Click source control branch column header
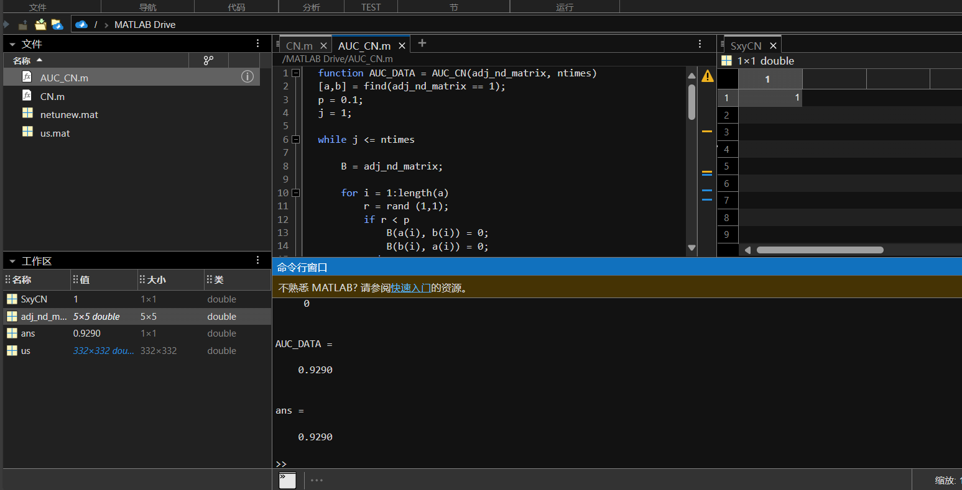 point(208,60)
